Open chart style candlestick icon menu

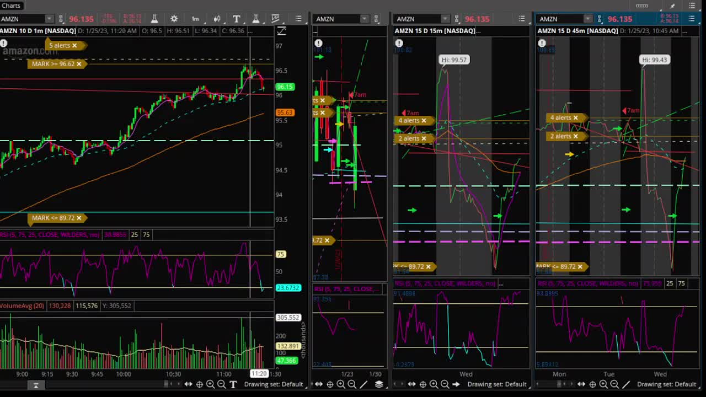click(x=217, y=19)
